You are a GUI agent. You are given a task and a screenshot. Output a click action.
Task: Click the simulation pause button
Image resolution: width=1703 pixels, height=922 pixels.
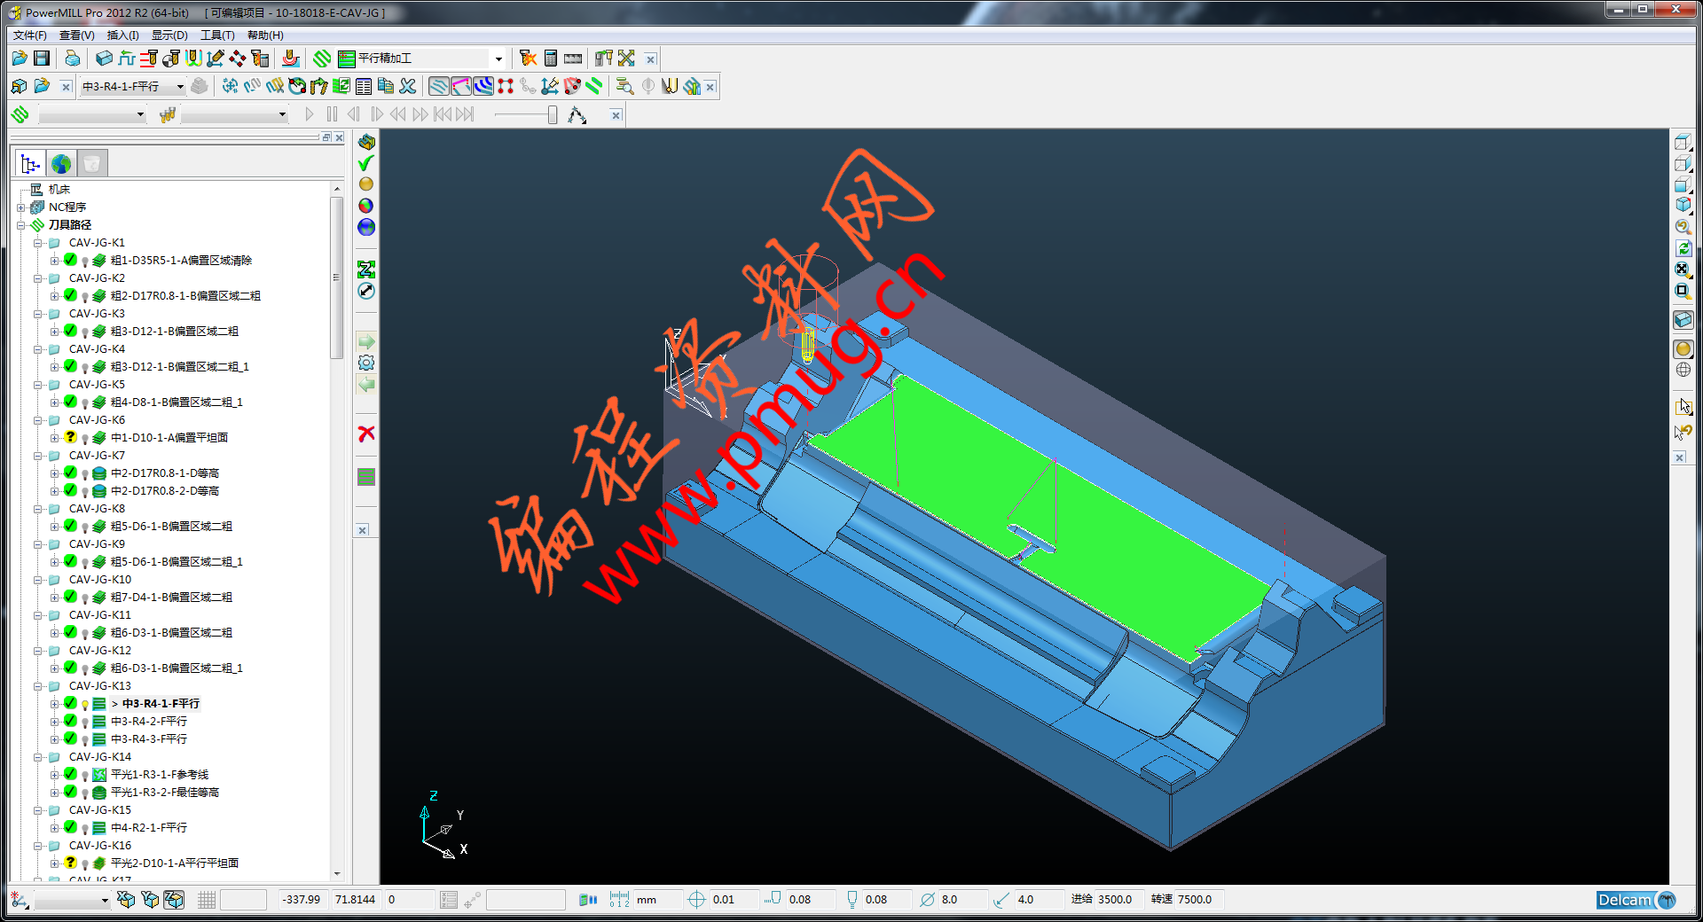click(x=332, y=114)
